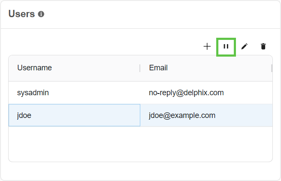Sort by the Username column header
The image size is (281, 181).
pyautogui.click(x=35, y=68)
